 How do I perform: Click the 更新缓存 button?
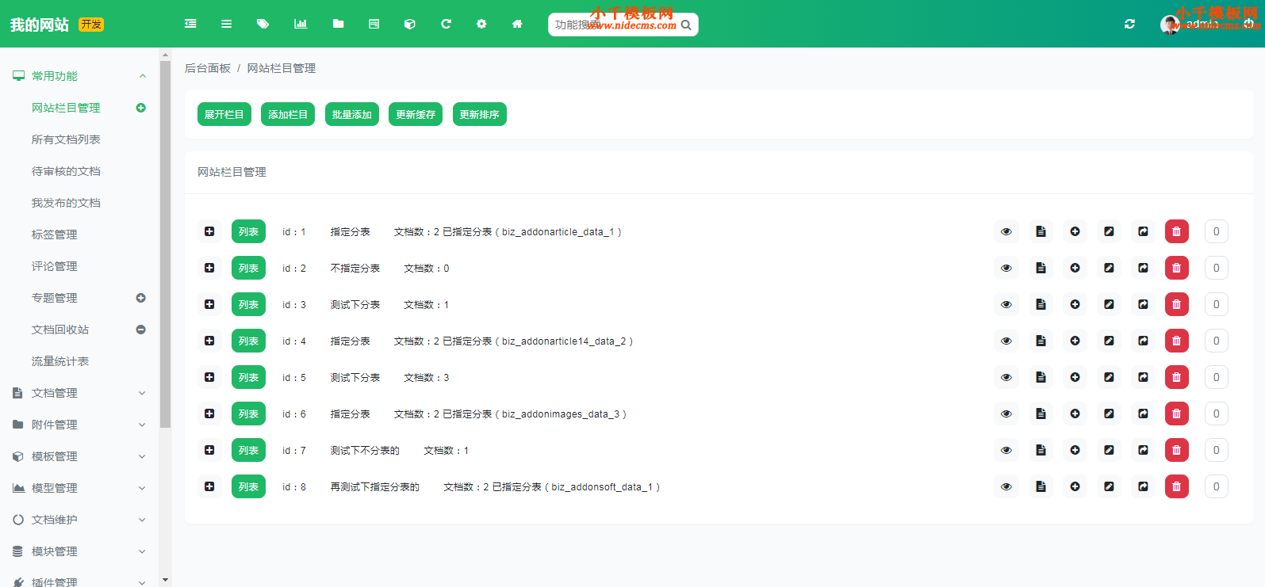click(416, 114)
